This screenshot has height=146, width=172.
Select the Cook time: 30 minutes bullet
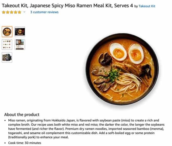point(25,143)
